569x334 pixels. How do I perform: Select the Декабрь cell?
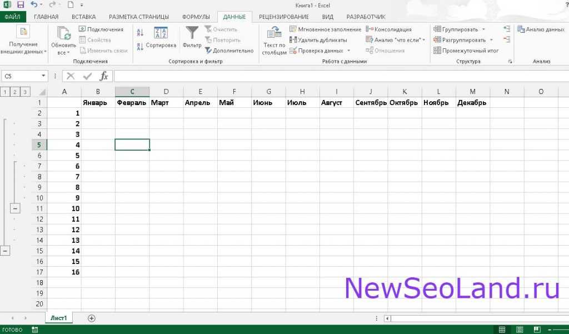(x=472, y=103)
